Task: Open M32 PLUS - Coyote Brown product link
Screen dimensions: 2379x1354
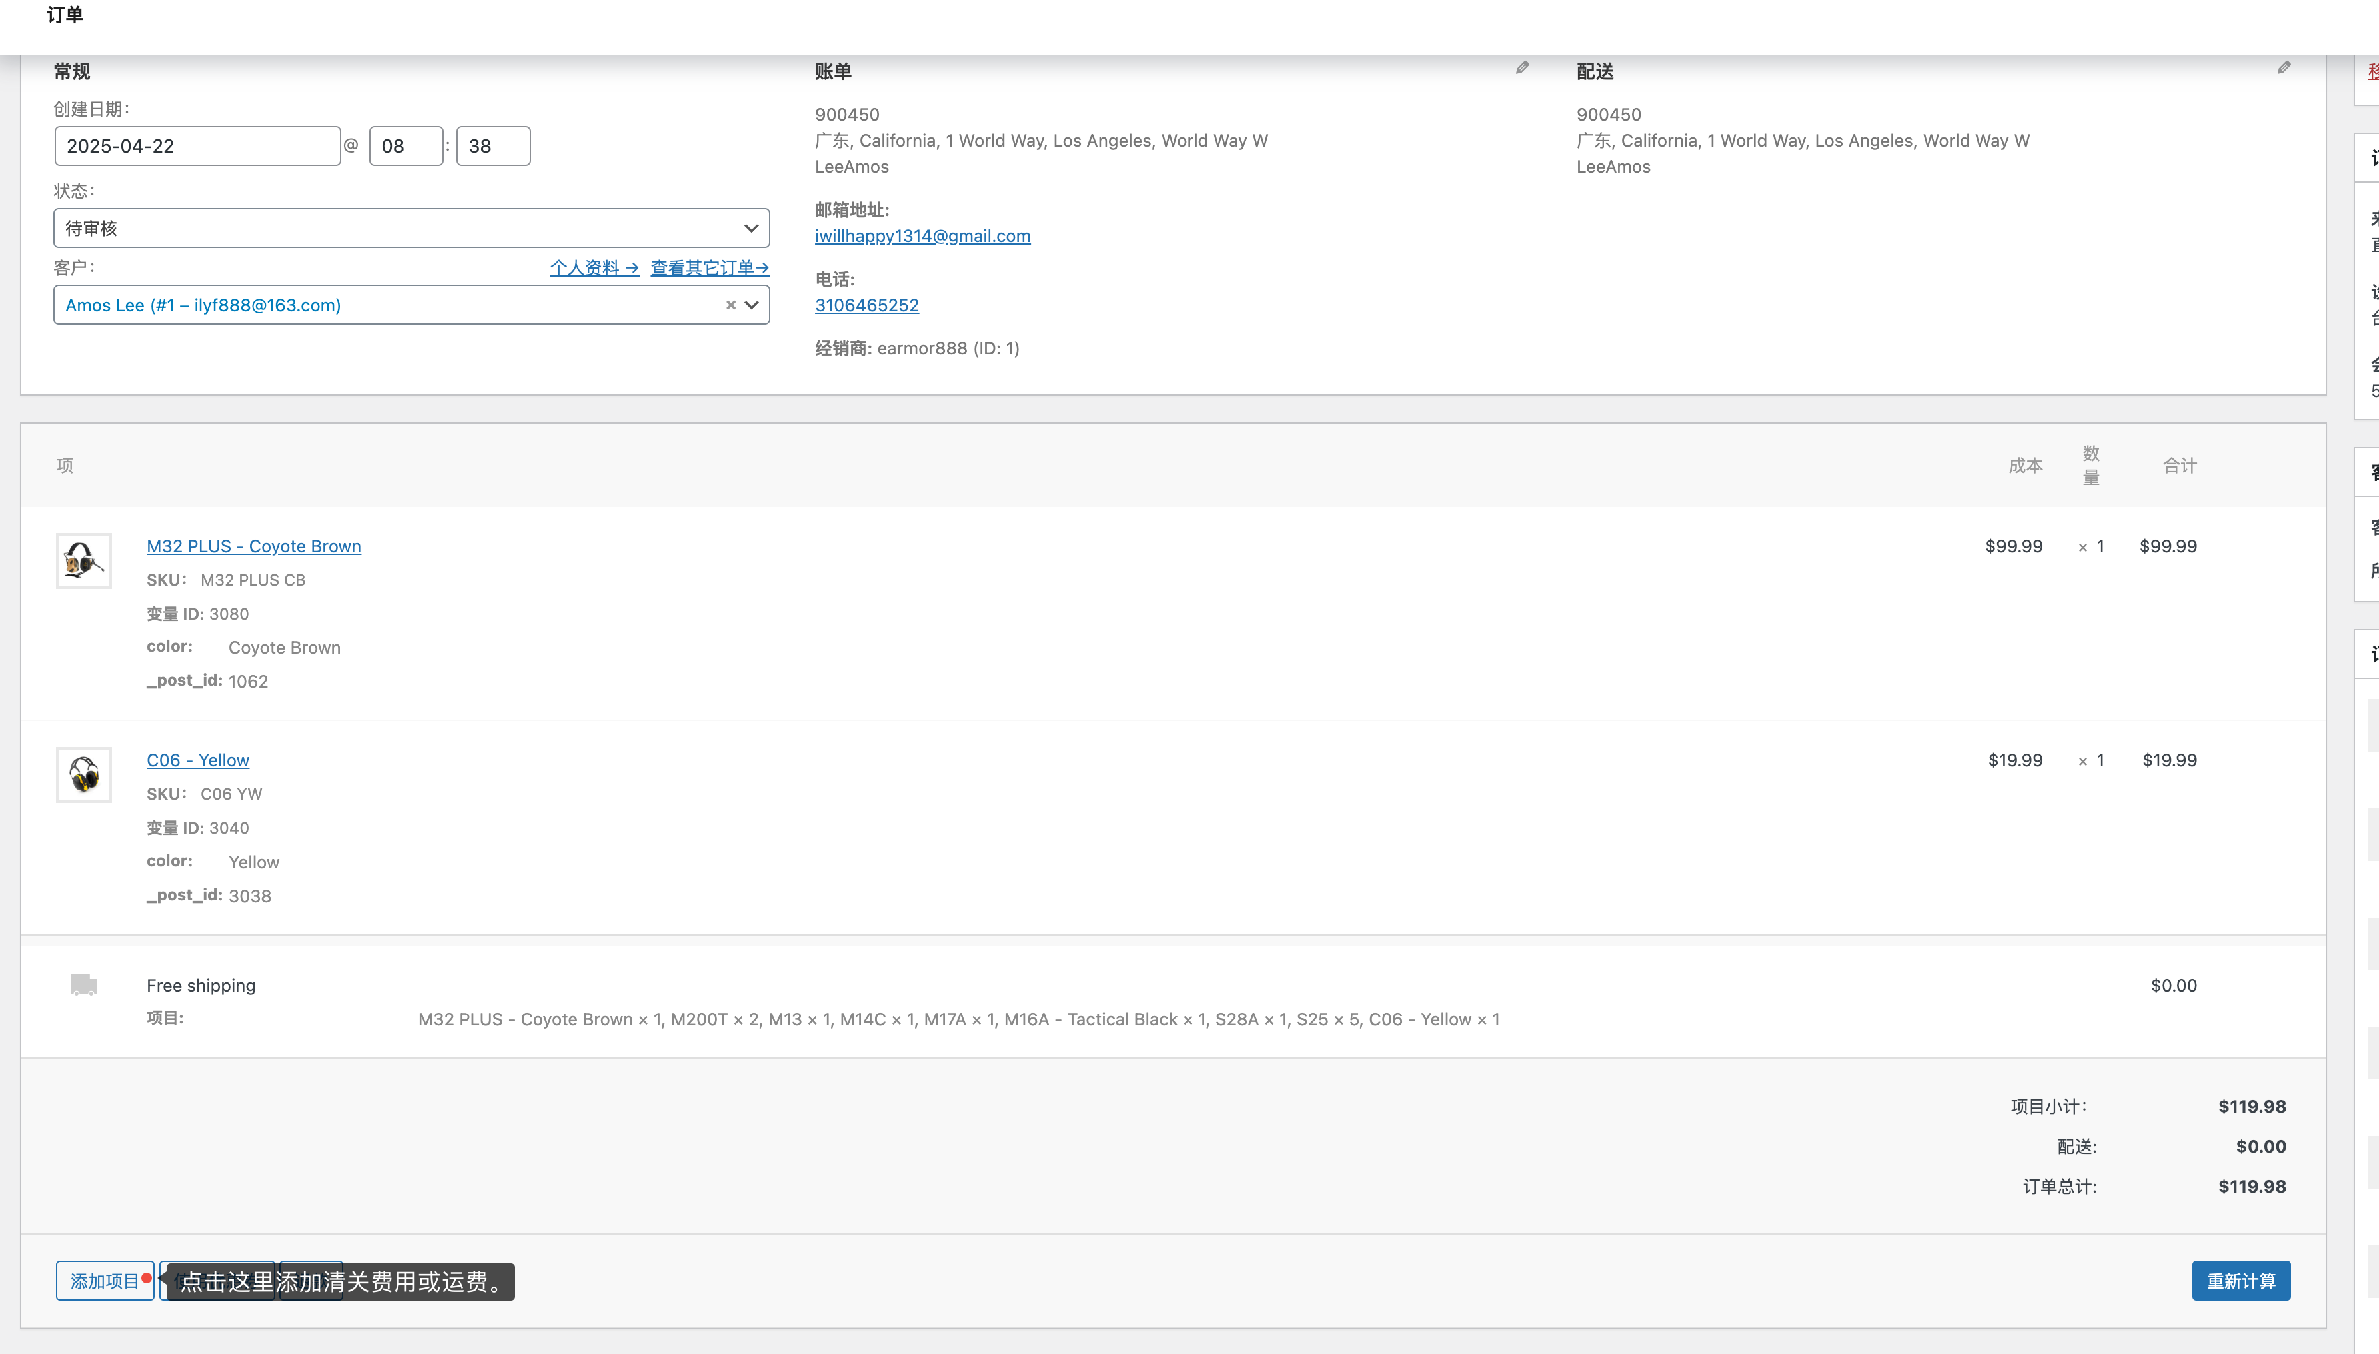Action: pyautogui.click(x=253, y=547)
